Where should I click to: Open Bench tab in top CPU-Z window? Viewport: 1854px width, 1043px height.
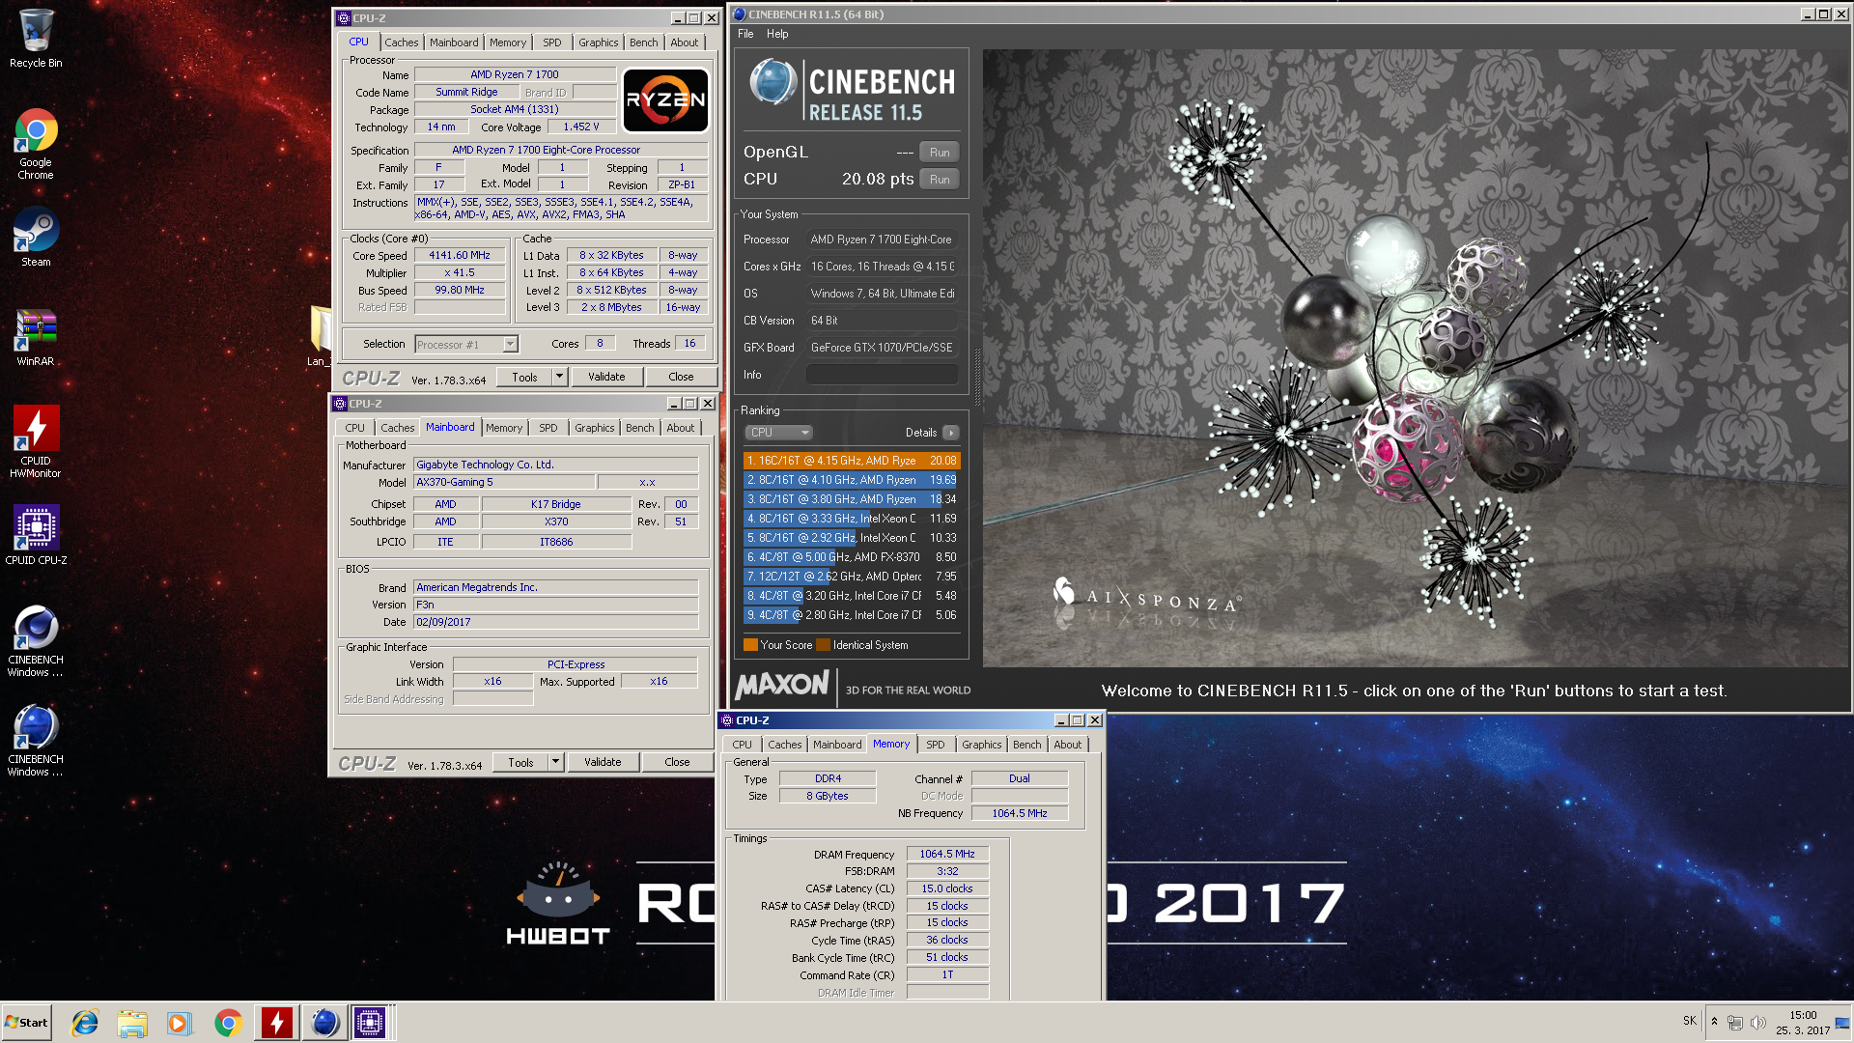644,42
